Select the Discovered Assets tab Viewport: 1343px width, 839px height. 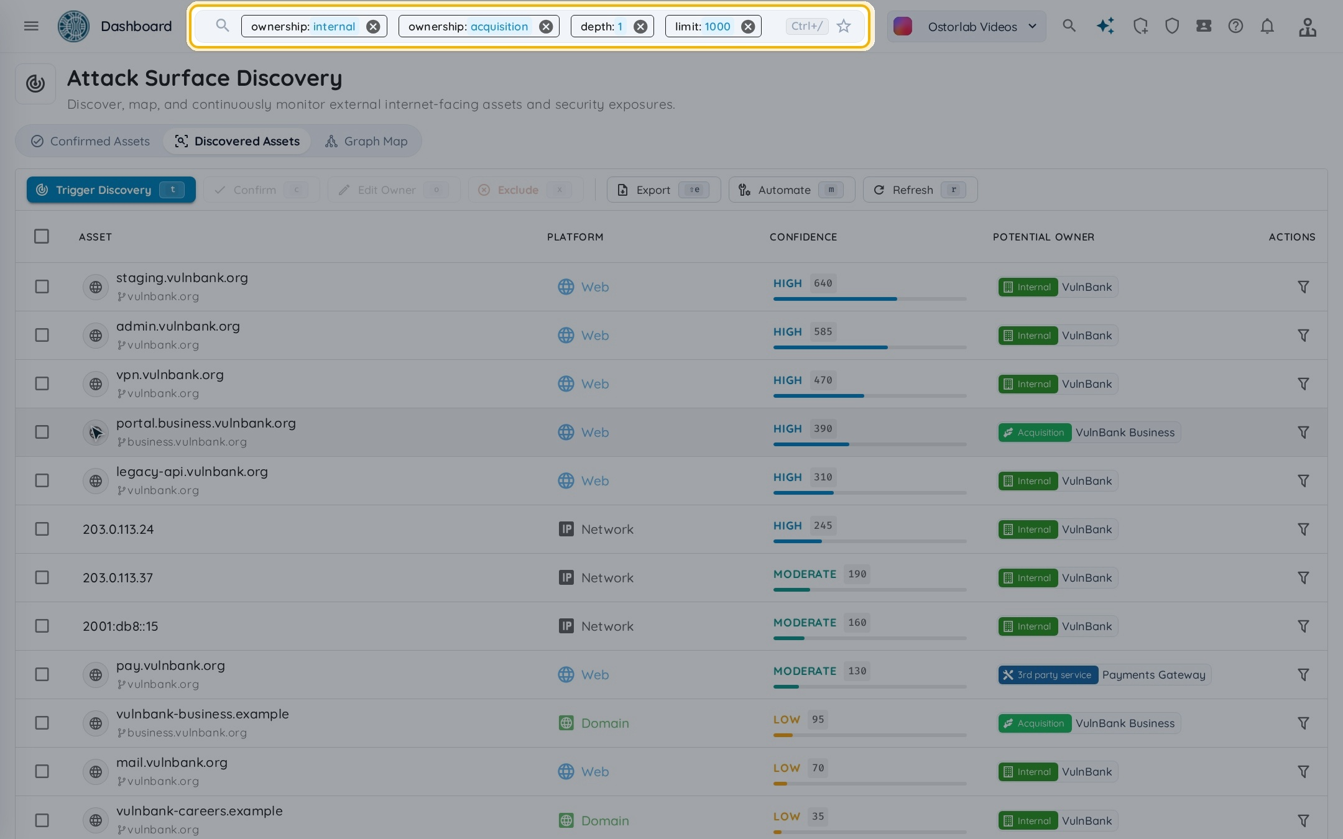[x=237, y=141]
